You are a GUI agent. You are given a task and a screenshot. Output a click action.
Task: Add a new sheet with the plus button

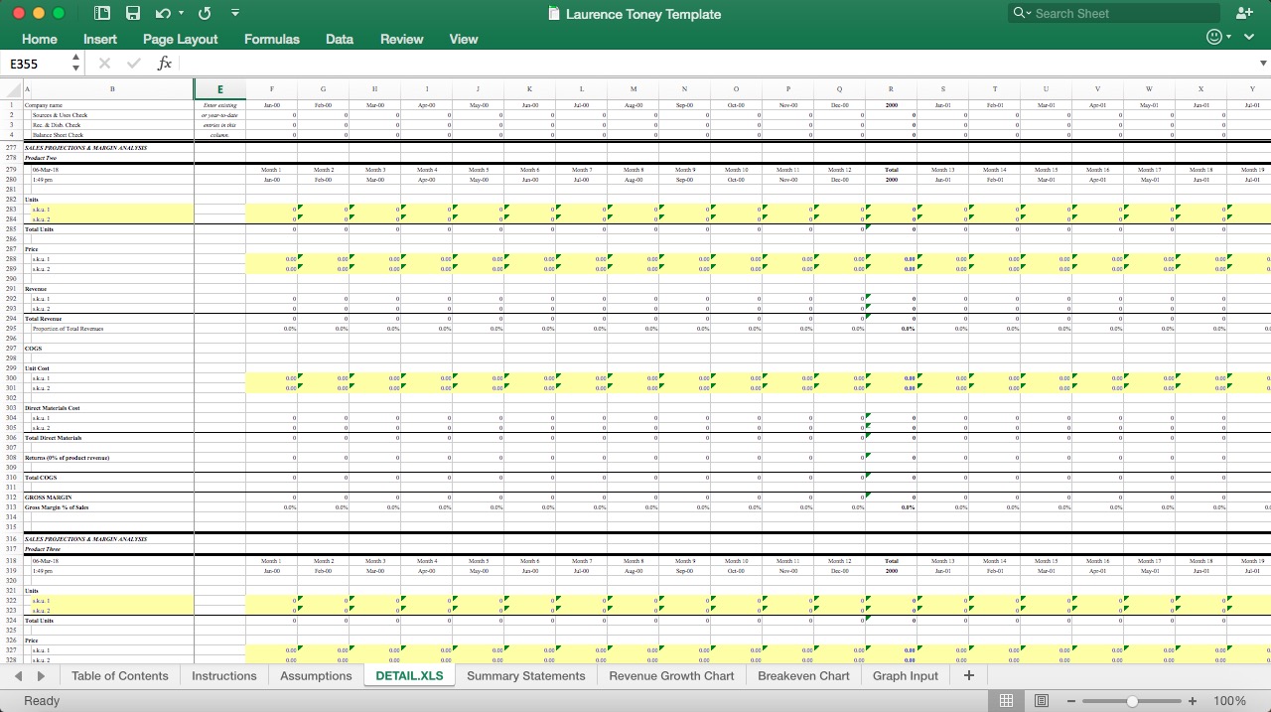click(968, 675)
